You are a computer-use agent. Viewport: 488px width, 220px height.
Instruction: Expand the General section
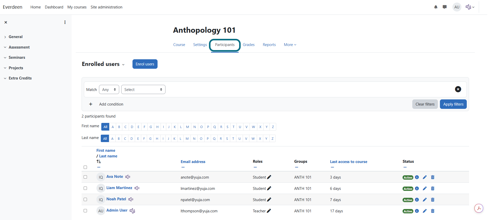(x=5, y=37)
